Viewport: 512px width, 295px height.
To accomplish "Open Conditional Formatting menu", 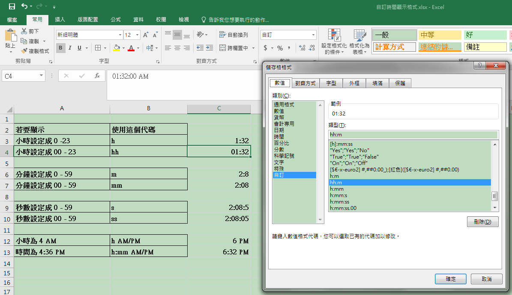I will (334, 42).
